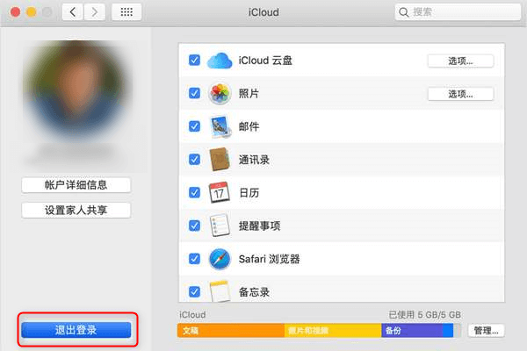The image size is (527, 351).
Task: Click the 帐户详细信息 button
Action: [76, 185]
